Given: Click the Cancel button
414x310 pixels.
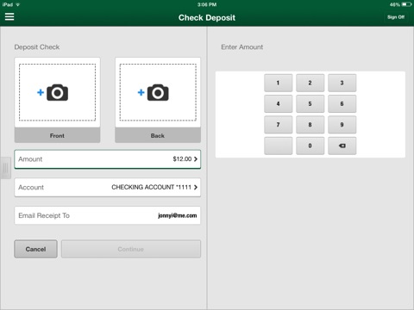Looking at the screenshot, I should click(x=35, y=249).
